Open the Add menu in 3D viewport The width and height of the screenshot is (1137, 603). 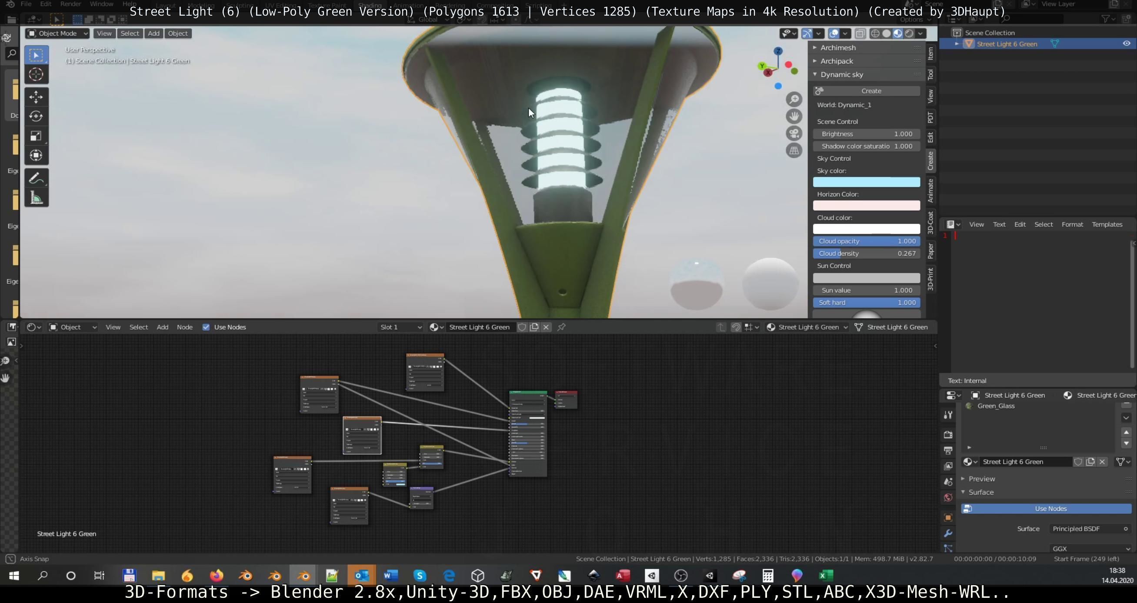point(153,33)
